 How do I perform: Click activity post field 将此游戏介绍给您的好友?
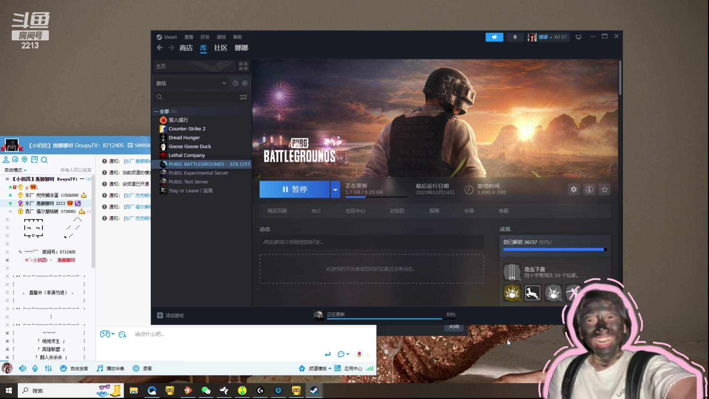point(371,242)
